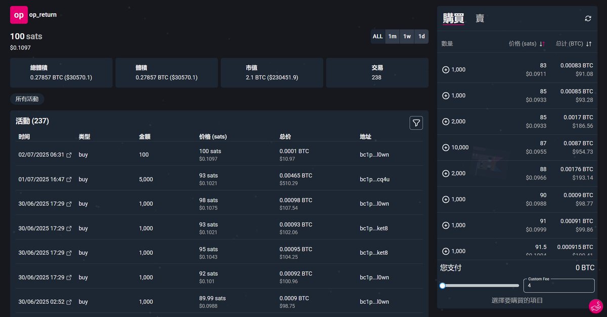
Task: Refresh the order book with the reload icon
Action: coord(588,18)
